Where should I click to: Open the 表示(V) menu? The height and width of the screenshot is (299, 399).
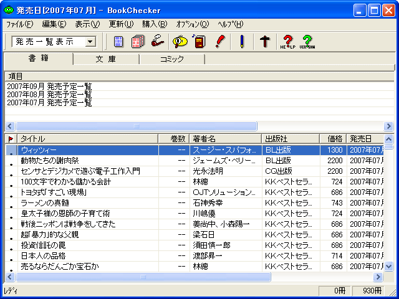[87, 24]
